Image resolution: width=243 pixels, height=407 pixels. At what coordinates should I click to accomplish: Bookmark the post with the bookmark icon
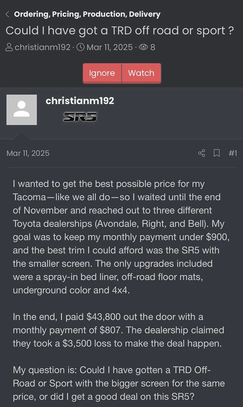(x=216, y=153)
